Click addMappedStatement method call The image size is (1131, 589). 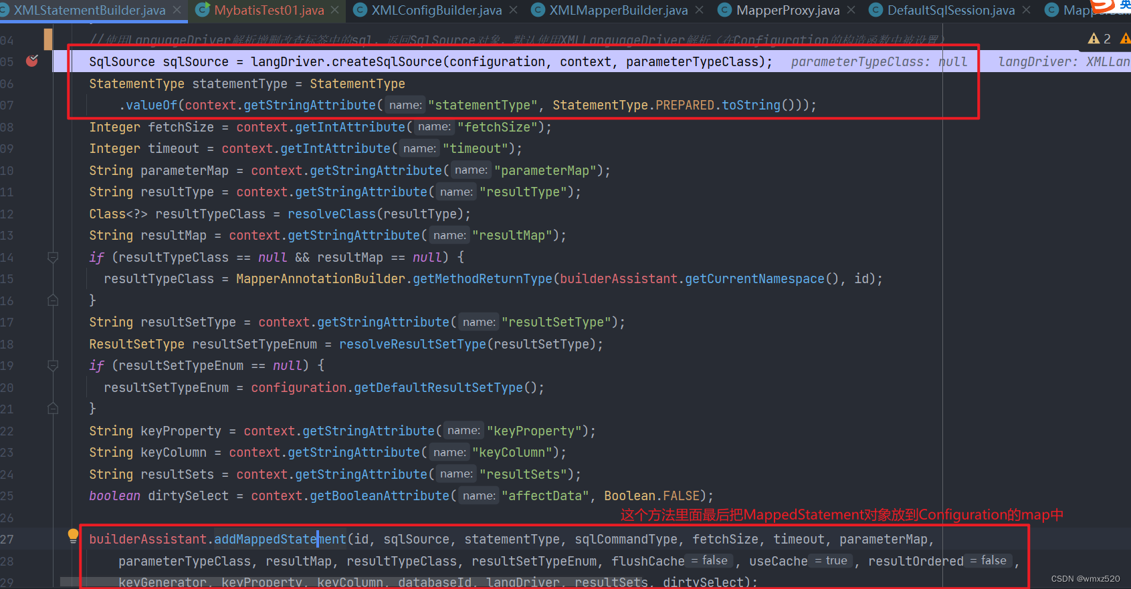280,539
